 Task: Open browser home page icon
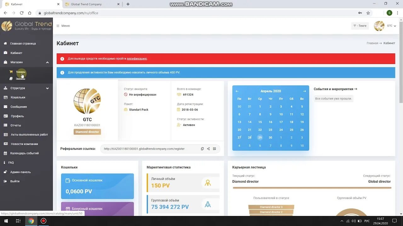pos(30,13)
